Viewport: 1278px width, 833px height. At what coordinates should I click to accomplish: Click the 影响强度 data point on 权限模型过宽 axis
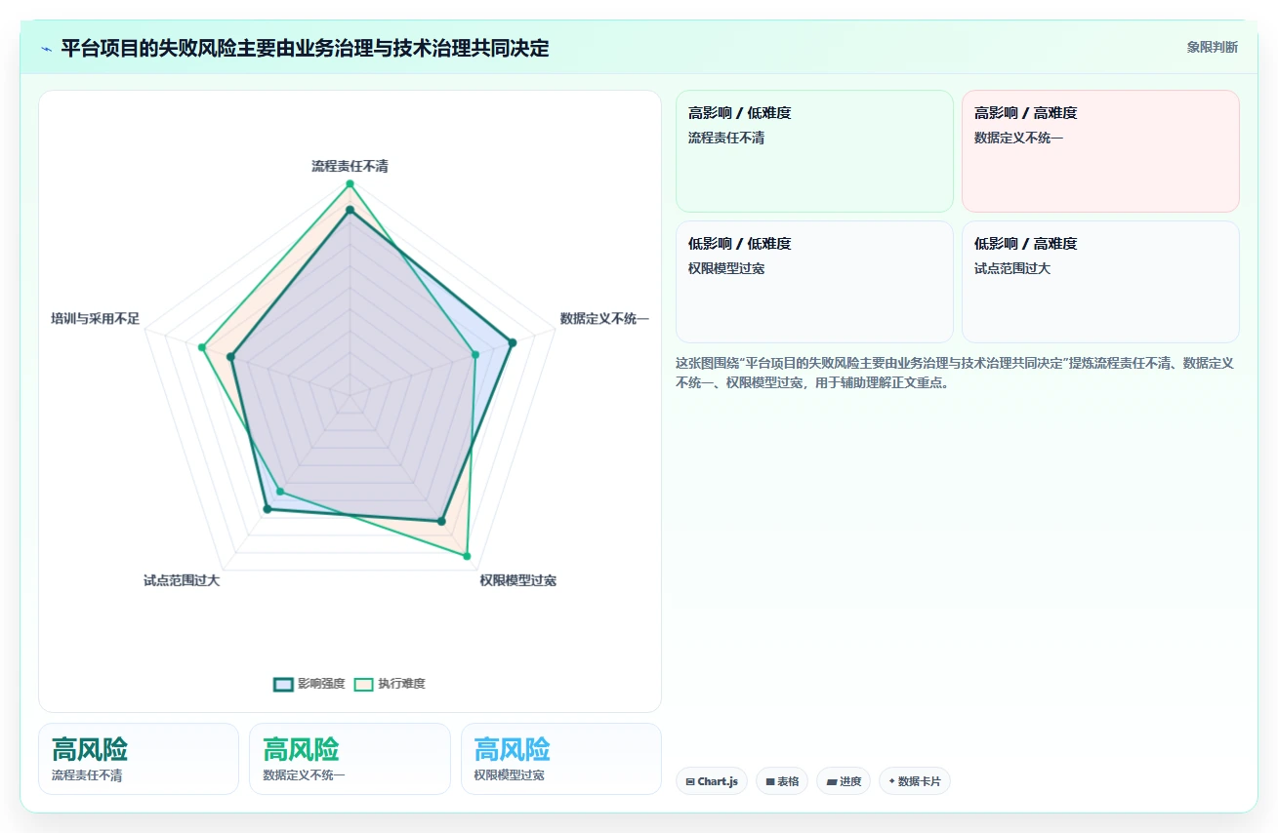(441, 521)
